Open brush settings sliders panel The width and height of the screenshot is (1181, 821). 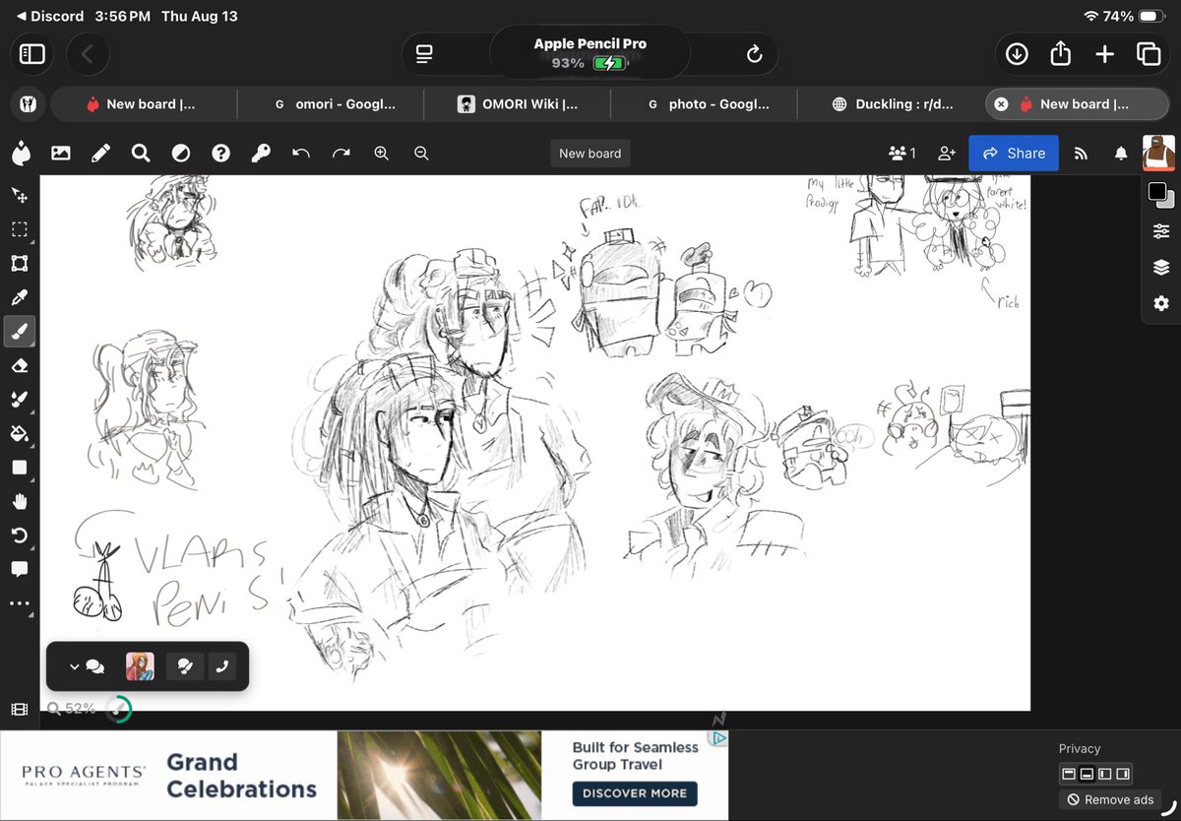(1161, 231)
